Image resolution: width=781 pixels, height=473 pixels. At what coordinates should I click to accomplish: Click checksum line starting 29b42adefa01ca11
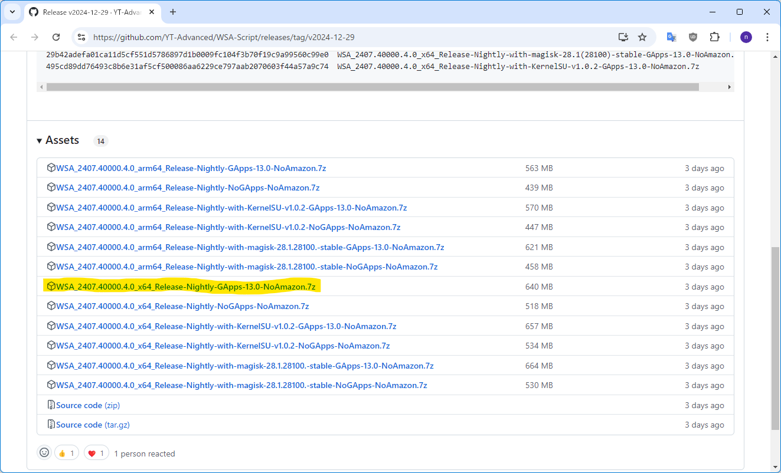pos(390,55)
